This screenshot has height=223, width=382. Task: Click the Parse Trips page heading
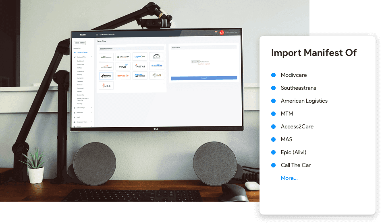tap(102, 41)
